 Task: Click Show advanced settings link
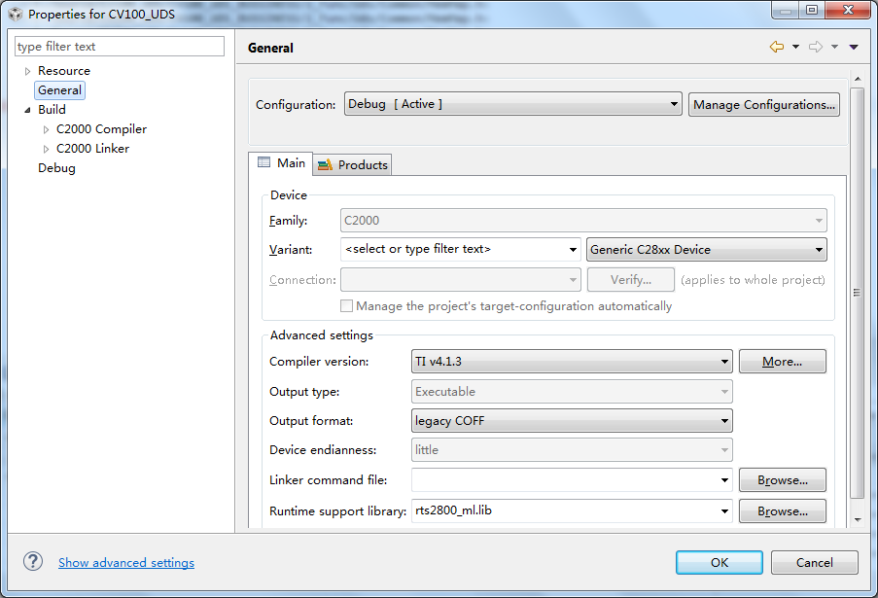pos(126,563)
